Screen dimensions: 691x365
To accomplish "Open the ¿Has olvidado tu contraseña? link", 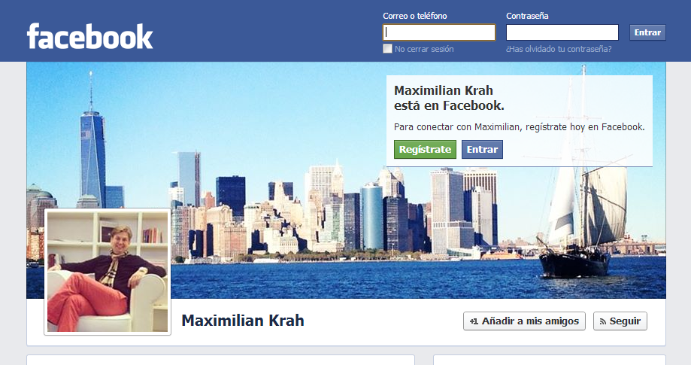I will [559, 49].
